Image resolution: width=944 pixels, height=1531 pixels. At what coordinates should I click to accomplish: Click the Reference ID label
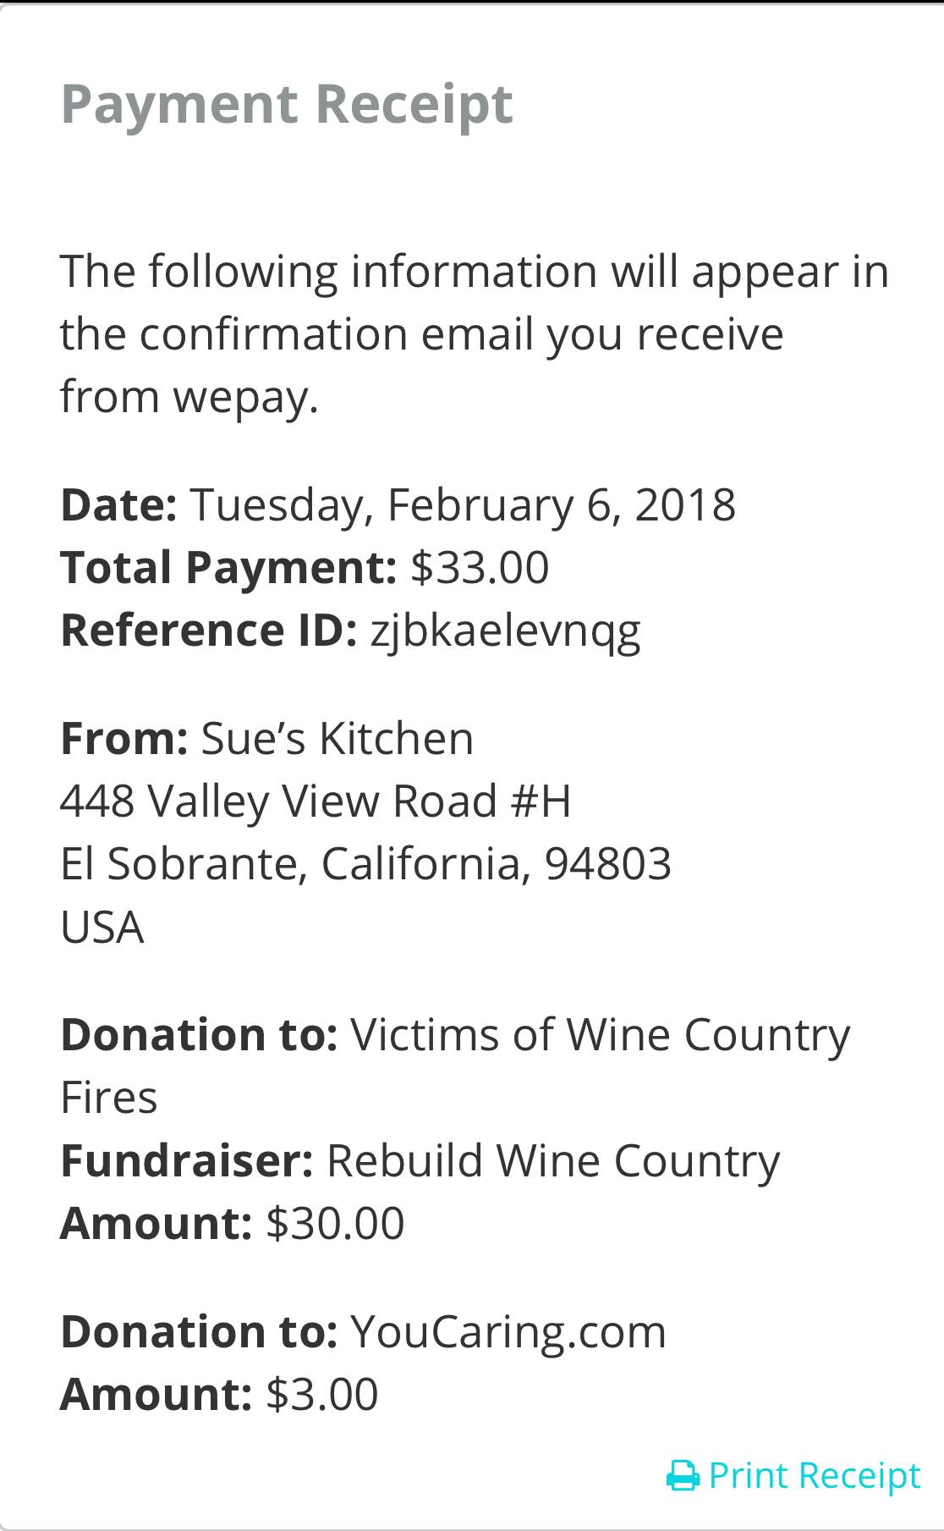coord(208,631)
